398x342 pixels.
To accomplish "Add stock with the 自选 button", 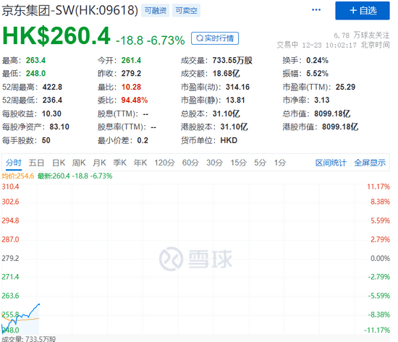I will [x=363, y=11].
